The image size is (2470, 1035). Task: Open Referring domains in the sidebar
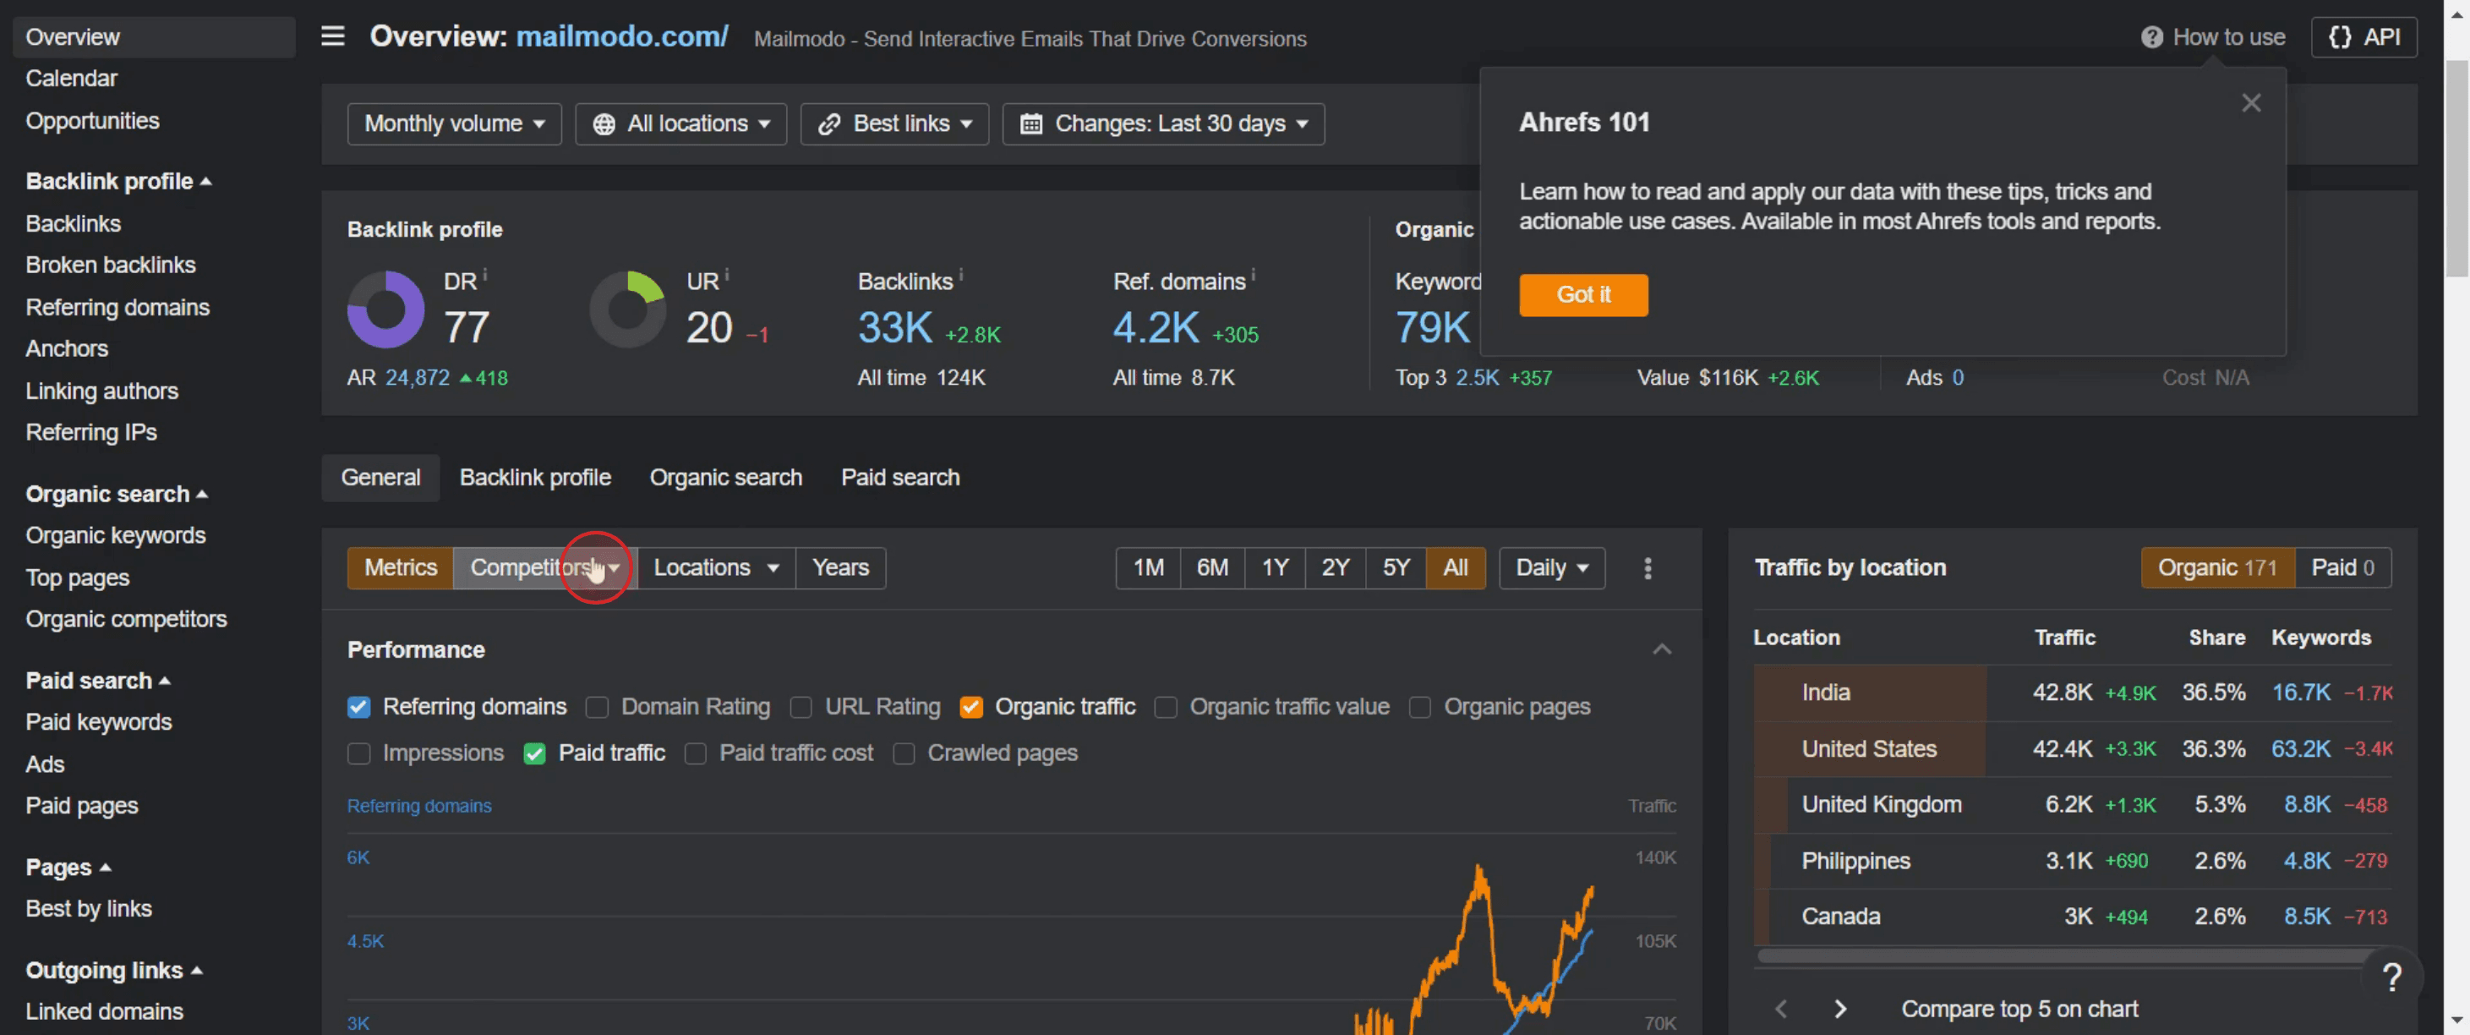[x=117, y=307]
